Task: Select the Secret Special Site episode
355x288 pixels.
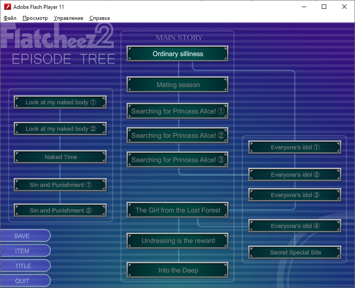Action: tap(295, 252)
